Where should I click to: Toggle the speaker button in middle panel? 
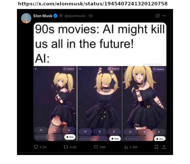pyautogui.click(x=99, y=131)
